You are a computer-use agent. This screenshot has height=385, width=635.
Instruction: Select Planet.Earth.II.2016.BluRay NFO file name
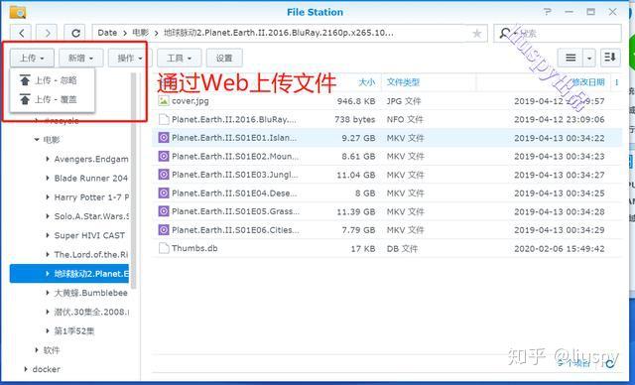coord(234,119)
